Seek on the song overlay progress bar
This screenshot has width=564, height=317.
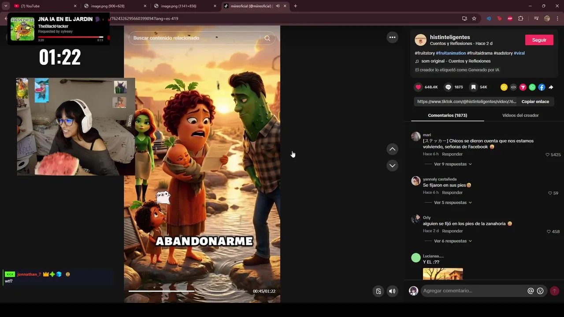tap(70, 37)
